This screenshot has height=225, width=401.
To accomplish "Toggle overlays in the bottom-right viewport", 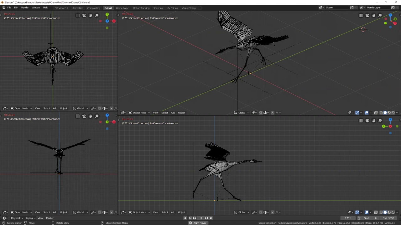I will [x=367, y=212].
